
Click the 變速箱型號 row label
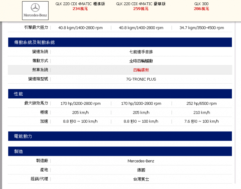(38, 79)
